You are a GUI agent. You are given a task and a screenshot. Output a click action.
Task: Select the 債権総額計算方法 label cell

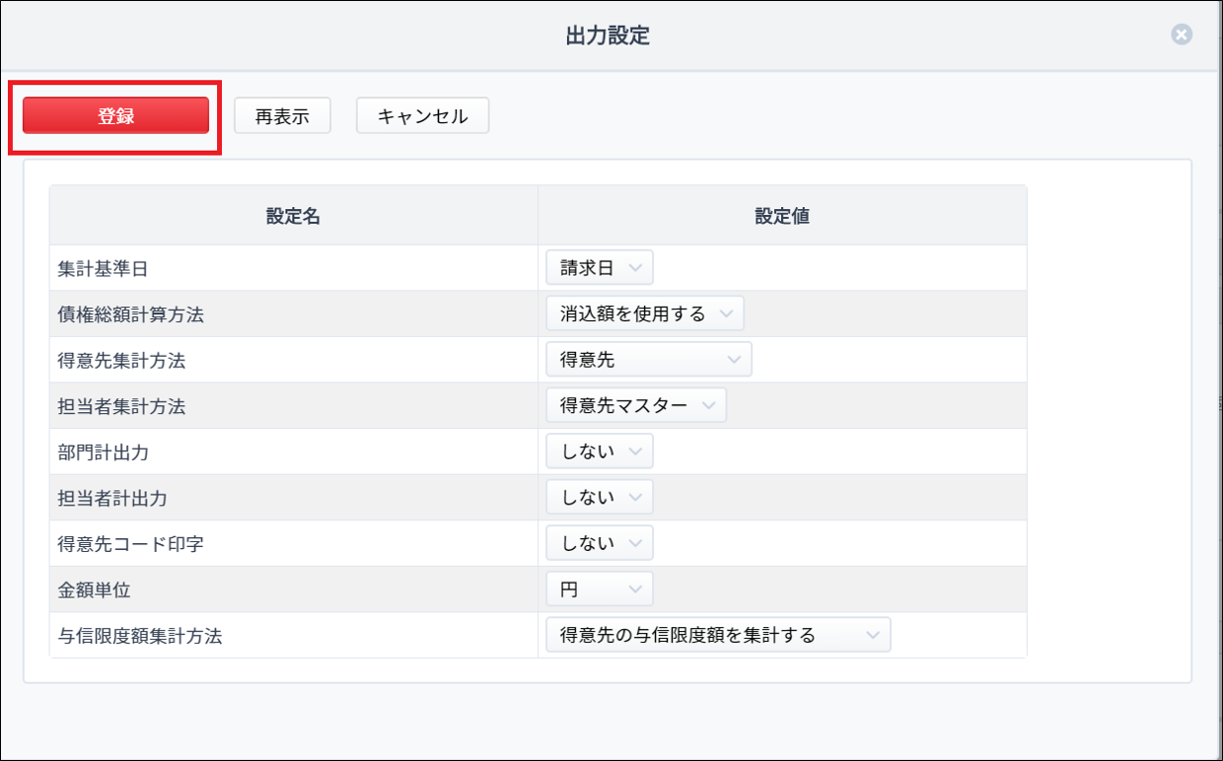[293, 313]
